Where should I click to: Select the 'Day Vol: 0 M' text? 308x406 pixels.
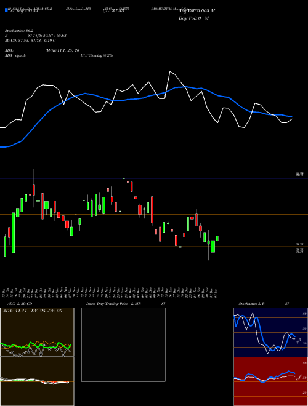pos(193,18)
